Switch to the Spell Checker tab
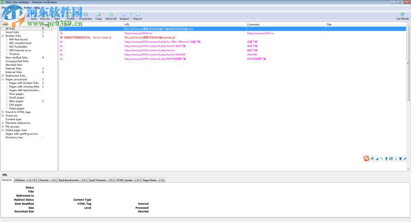The width and height of the screenshot is (411, 222). (102, 180)
